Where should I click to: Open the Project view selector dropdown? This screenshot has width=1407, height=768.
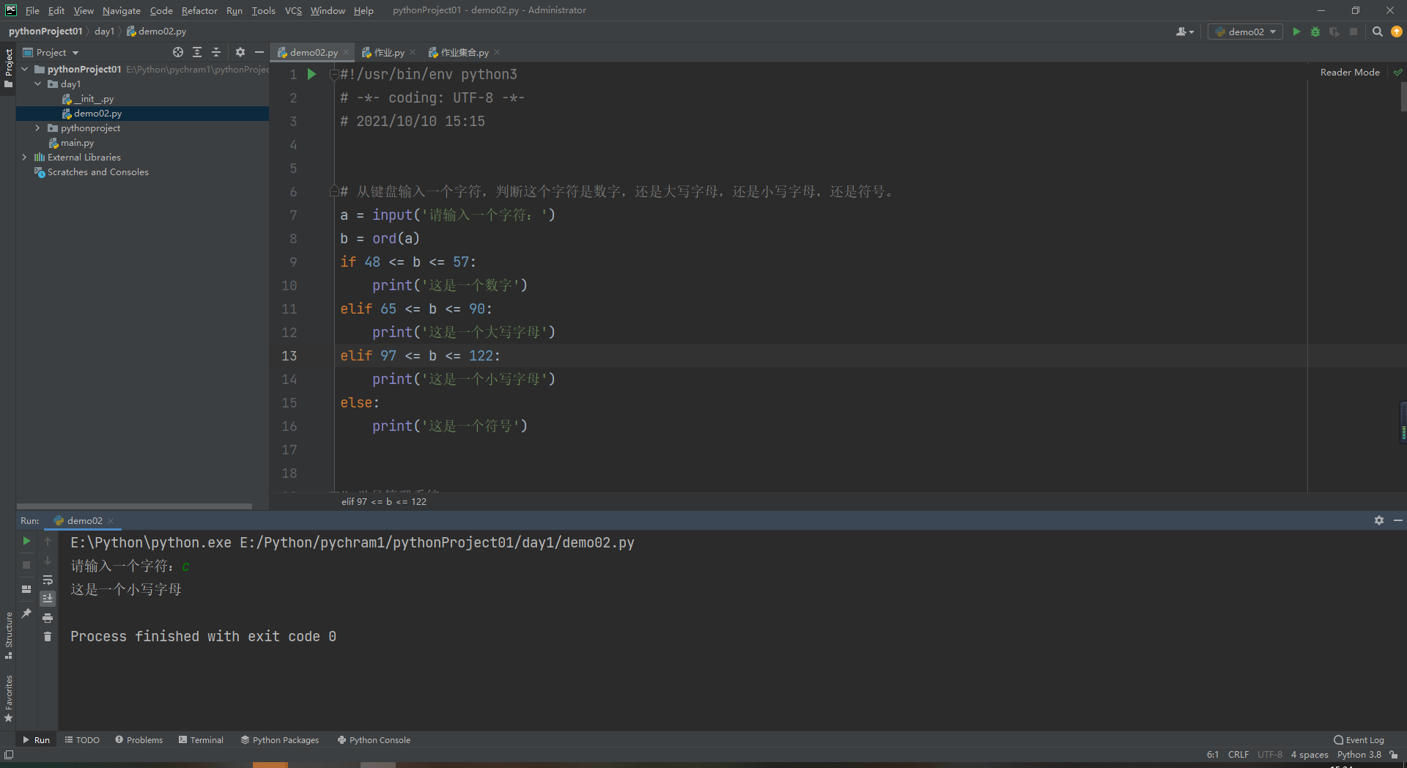[x=51, y=52]
